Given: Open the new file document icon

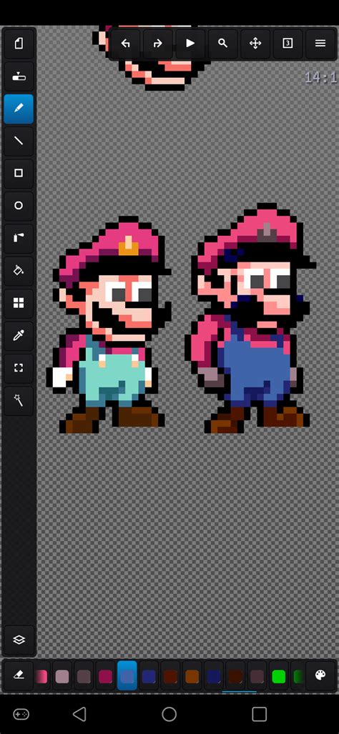Looking at the screenshot, I should (x=19, y=44).
